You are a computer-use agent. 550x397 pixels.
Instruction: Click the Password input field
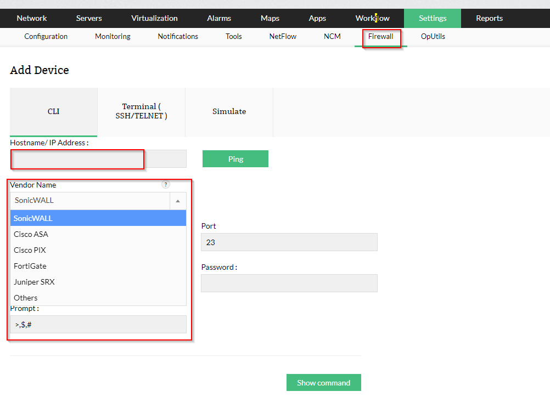[x=289, y=283]
